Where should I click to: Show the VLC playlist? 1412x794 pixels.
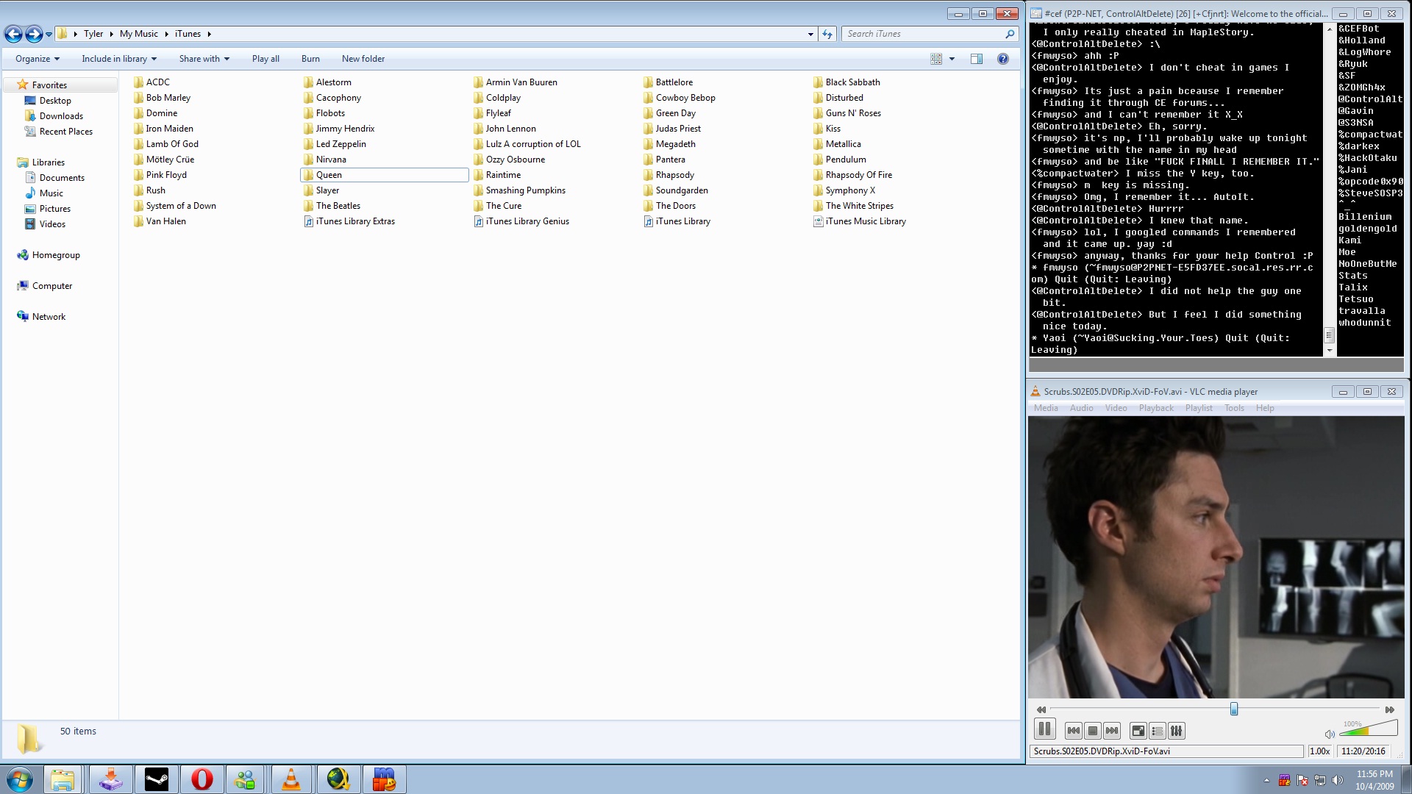pos(1157,731)
